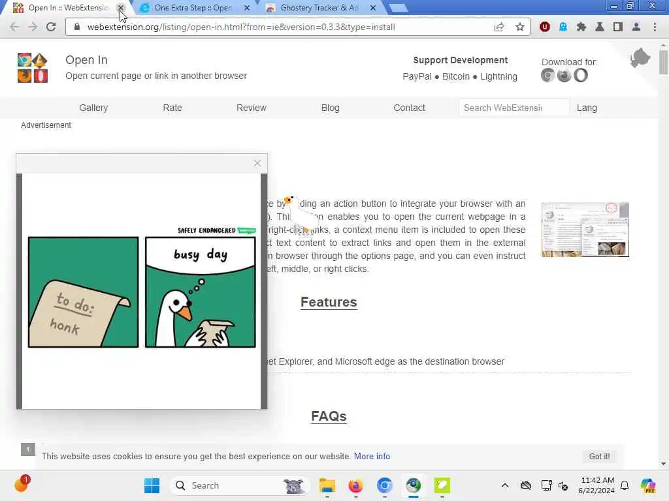Open the notifications bell
Screen dimensions: 669x501
pyautogui.click(x=625, y=485)
